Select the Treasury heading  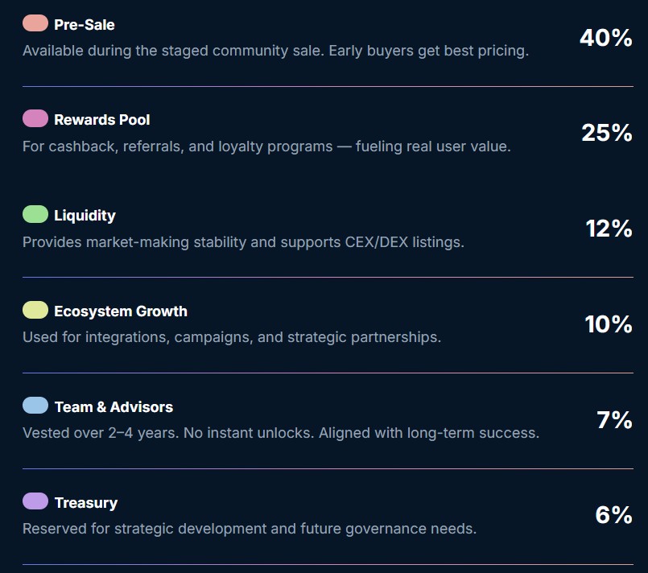click(x=86, y=503)
